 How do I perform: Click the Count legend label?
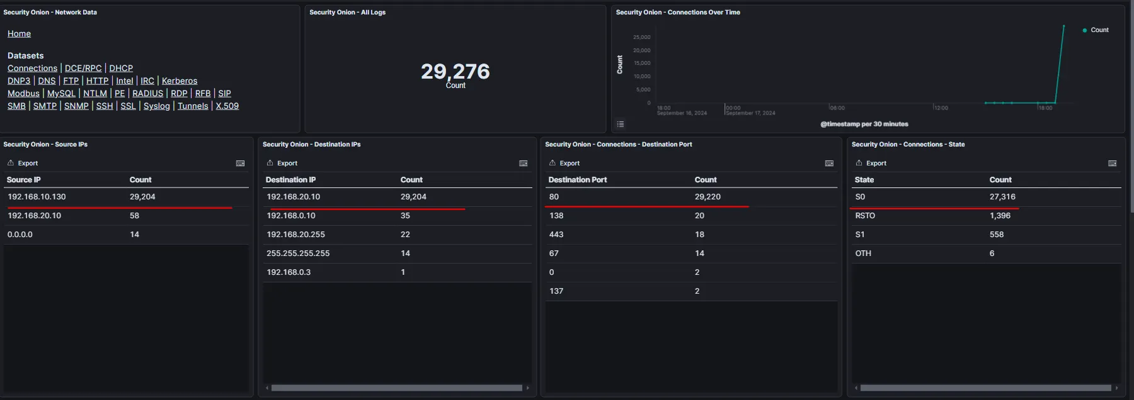[x=1099, y=30]
